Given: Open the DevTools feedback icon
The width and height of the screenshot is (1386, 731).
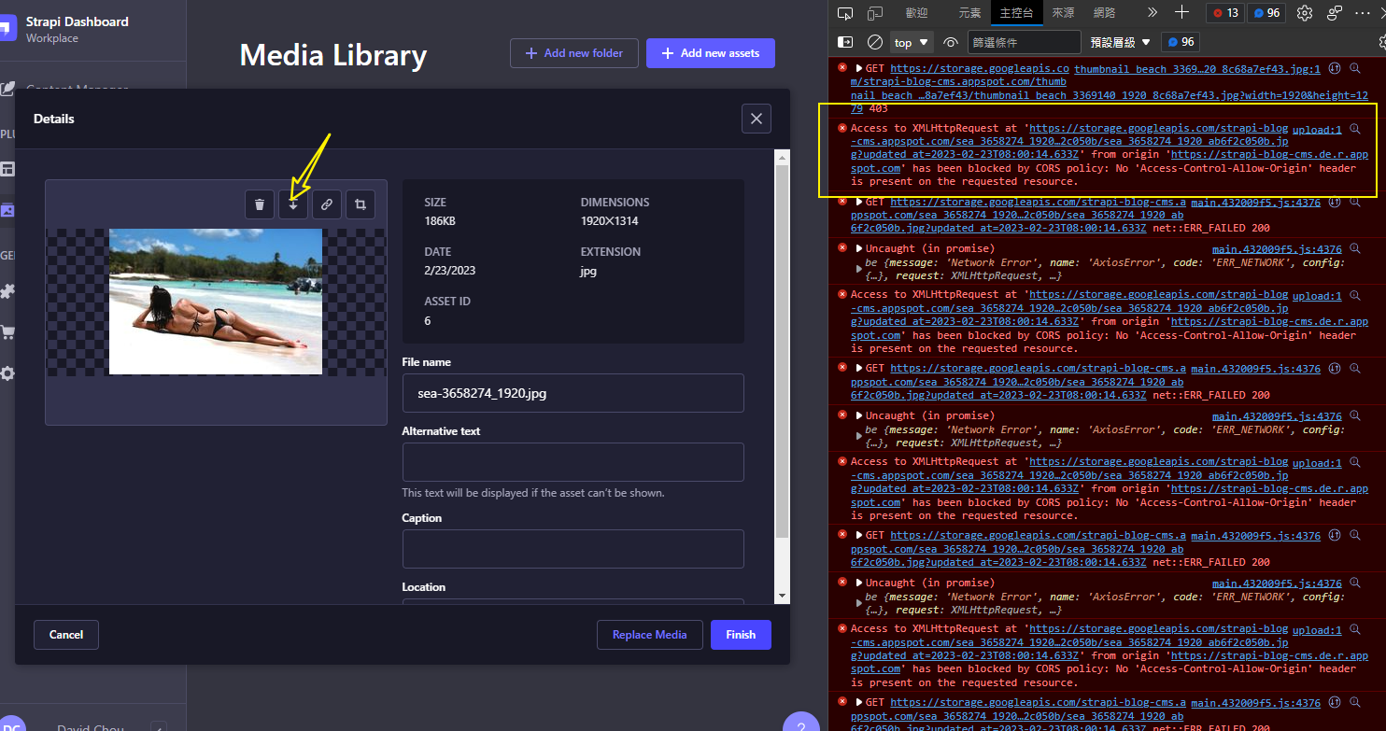Looking at the screenshot, I should coord(1335,13).
